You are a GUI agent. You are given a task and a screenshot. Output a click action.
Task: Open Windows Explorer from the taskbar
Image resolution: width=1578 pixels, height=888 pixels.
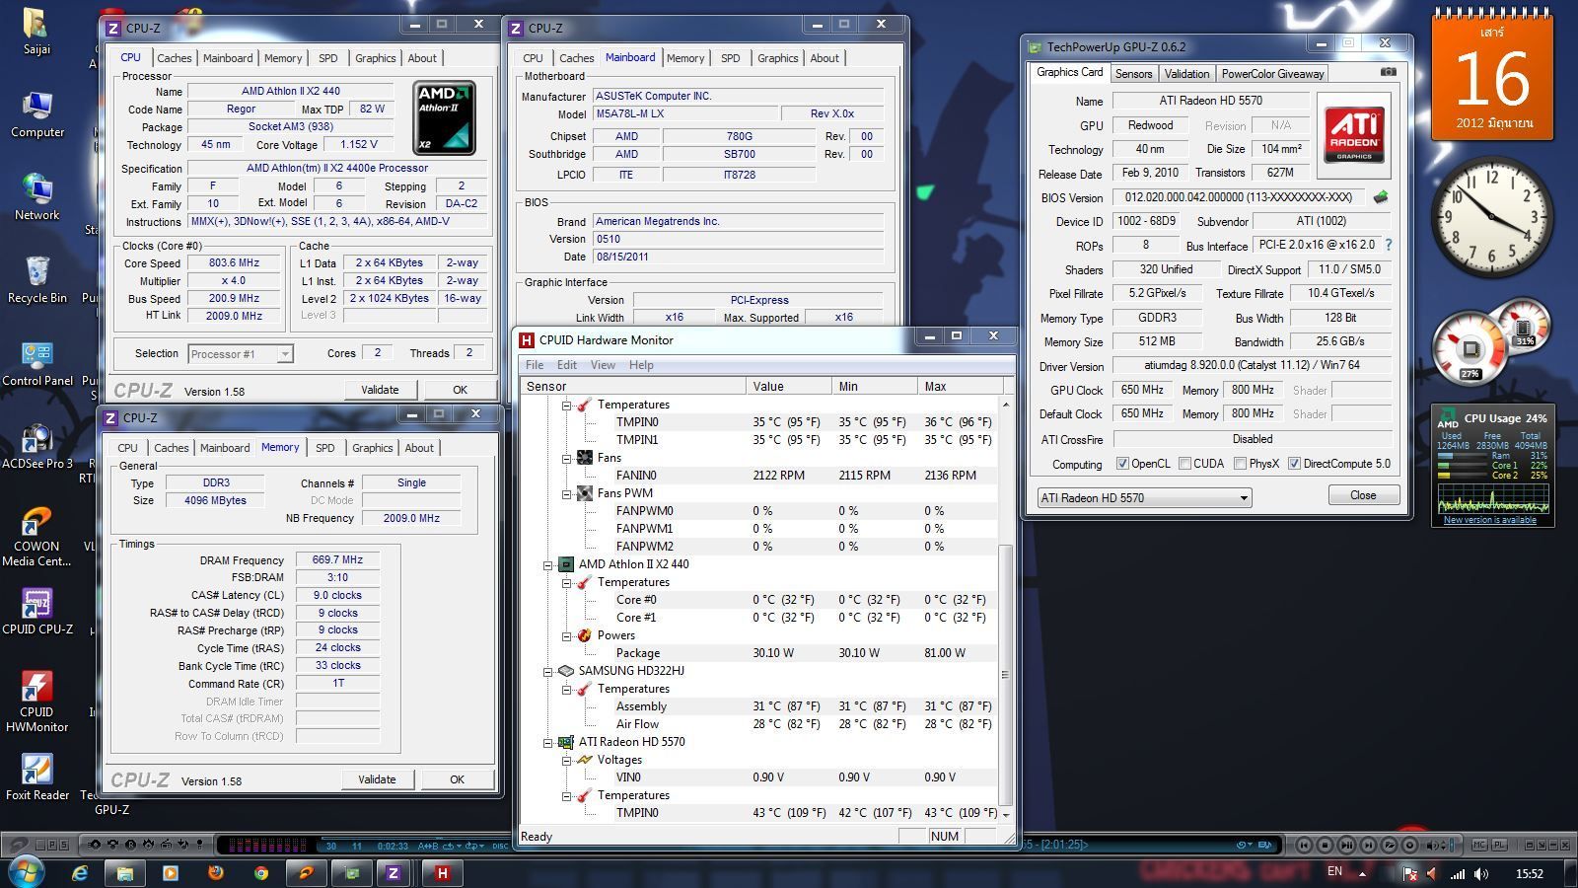tap(125, 873)
